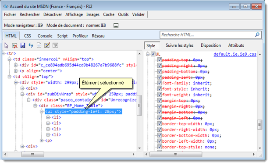270x165 pixels.
Task: Collapse the div class="pasco_contain" node
Action: (29, 100)
